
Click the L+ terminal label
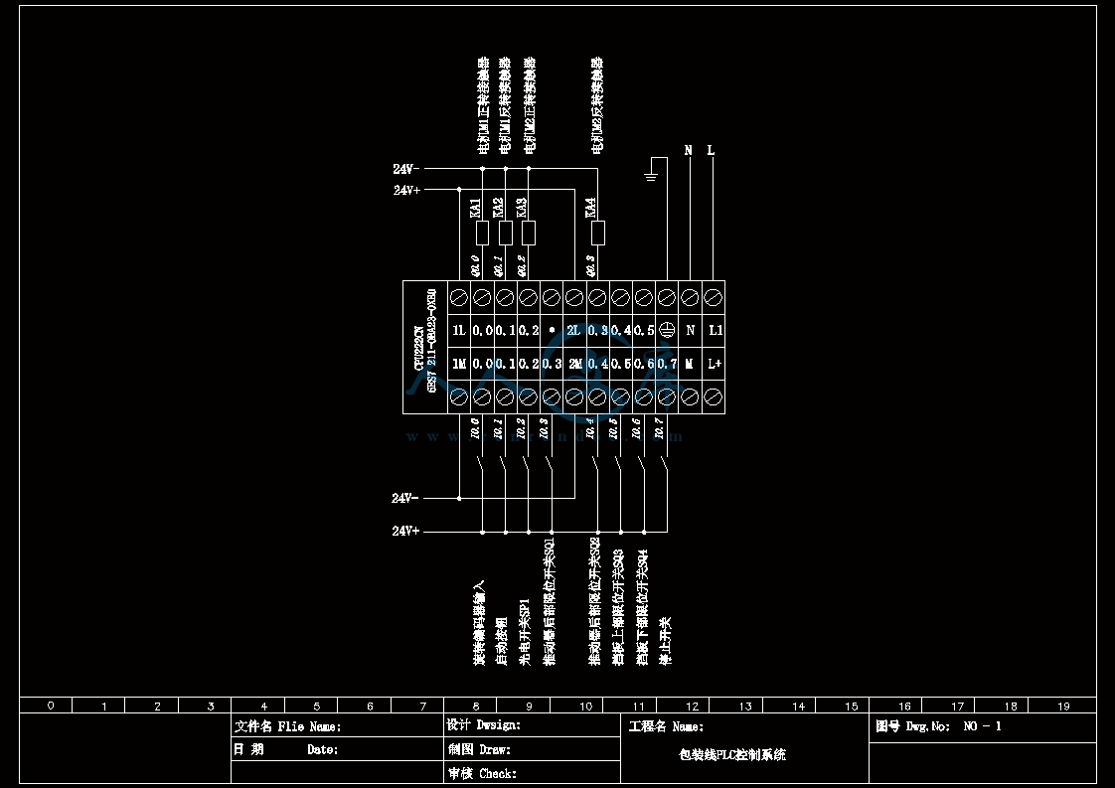point(715,364)
